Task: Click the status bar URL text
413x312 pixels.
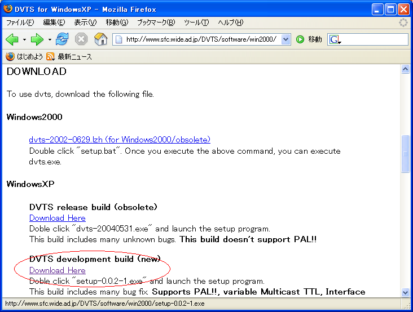Action: 105,304
